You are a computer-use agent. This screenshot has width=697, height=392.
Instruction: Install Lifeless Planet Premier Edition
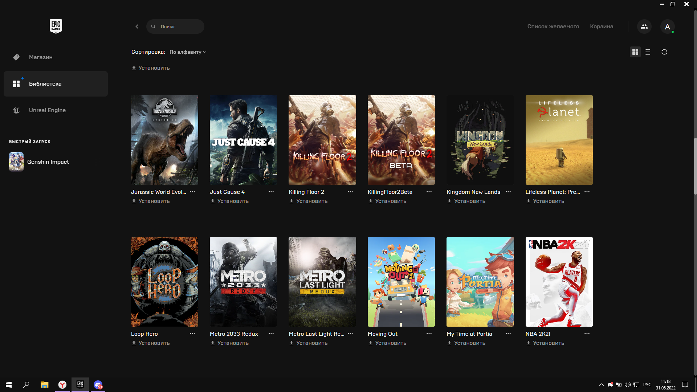(545, 201)
